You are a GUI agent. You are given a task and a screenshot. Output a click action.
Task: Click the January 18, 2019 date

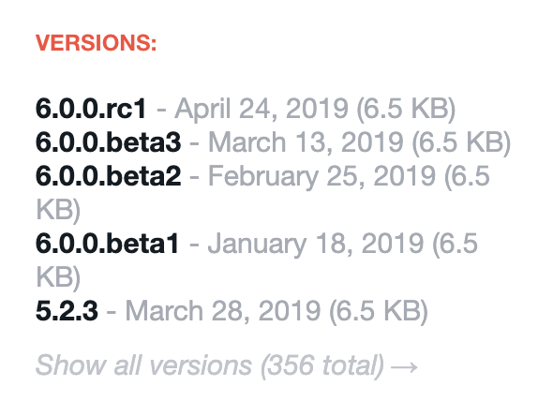316,244
